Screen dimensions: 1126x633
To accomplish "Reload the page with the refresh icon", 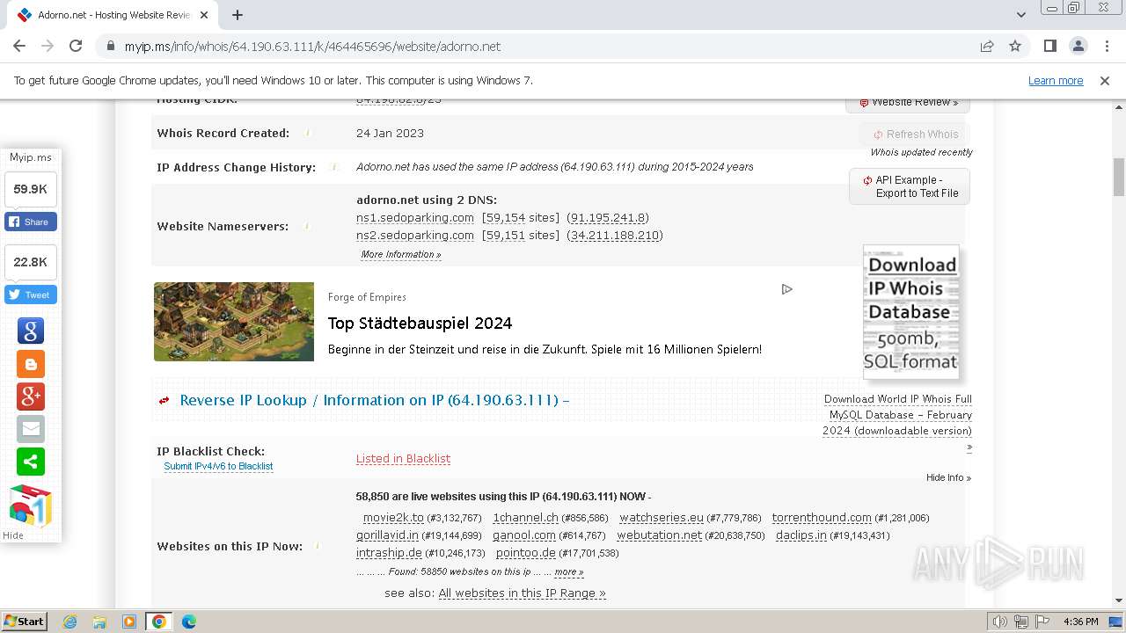I will 76,46.
